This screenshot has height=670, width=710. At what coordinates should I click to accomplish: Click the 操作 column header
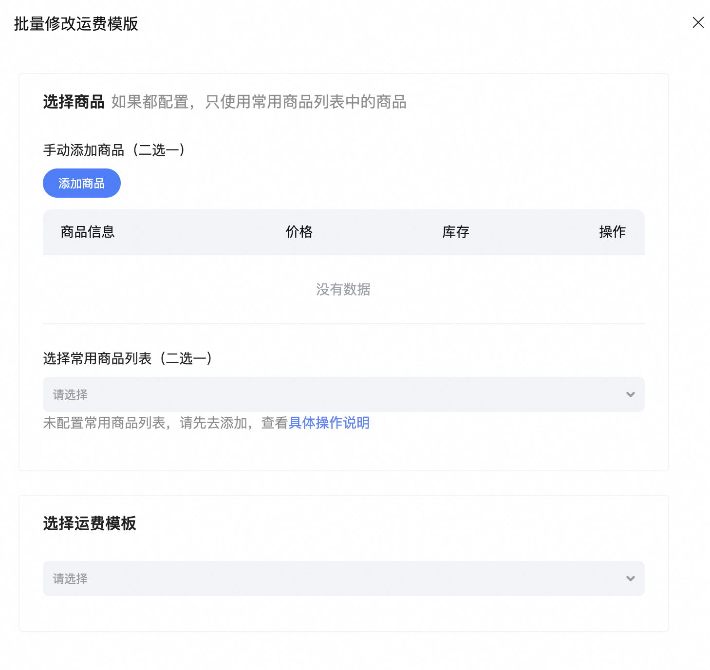[x=612, y=232]
